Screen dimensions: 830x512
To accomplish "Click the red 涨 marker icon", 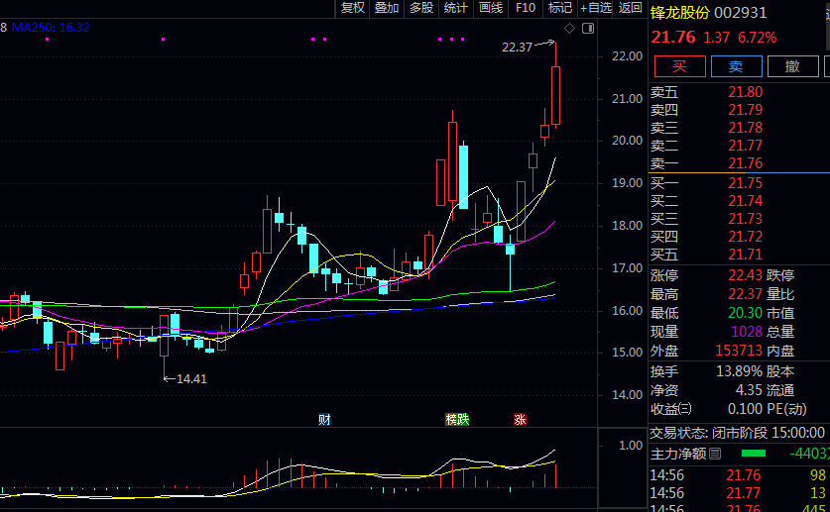I will coord(520,419).
